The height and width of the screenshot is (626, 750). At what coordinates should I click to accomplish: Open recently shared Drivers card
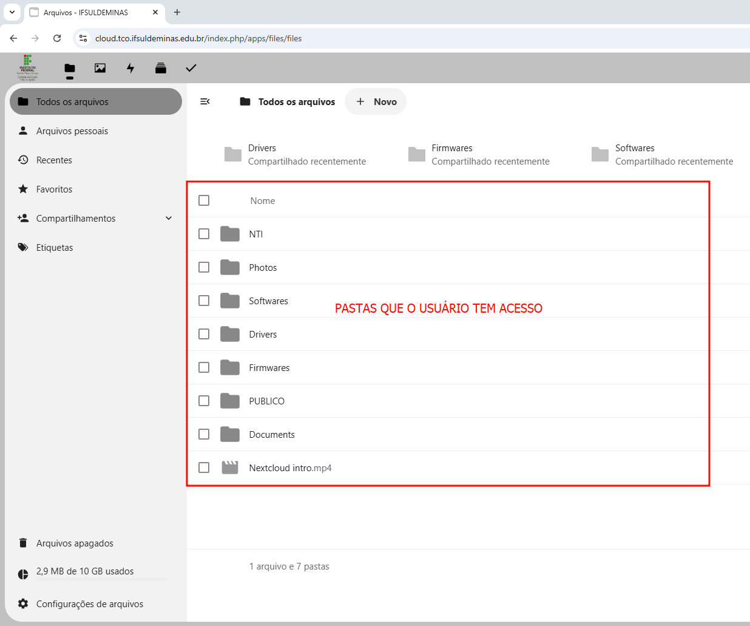click(296, 154)
